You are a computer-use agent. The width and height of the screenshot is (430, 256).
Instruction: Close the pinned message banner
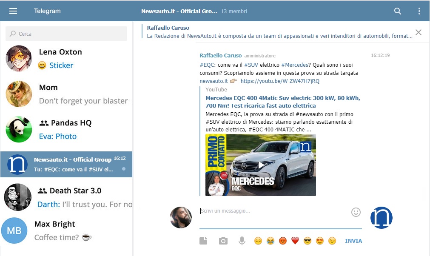coord(419,32)
